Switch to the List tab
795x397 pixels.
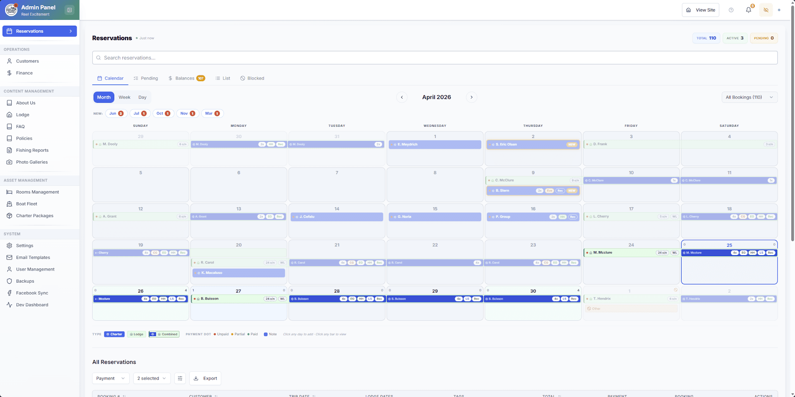pos(223,78)
